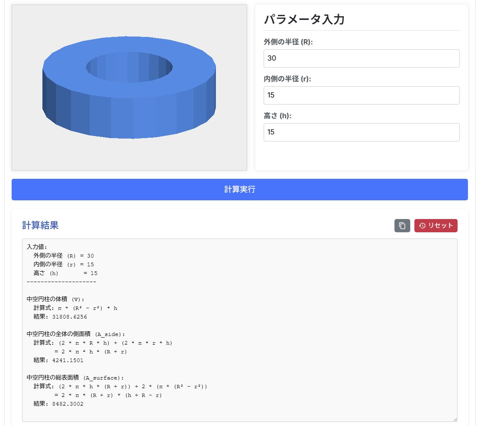Click the パラメータ入力 heading
The image size is (480, 426).
pyautogui.click(x=304, y=19)
